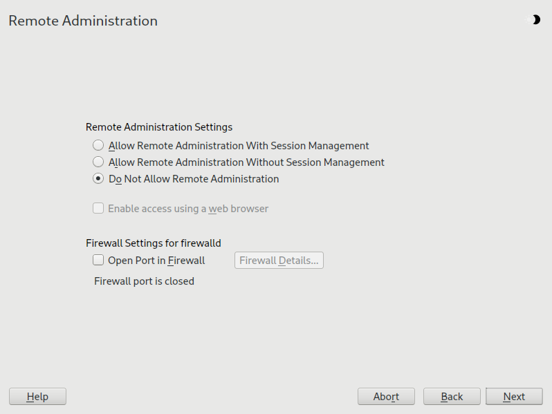
Task: Proceed by clicking Next
Action: pyautogui.click(x=514, y=397)
